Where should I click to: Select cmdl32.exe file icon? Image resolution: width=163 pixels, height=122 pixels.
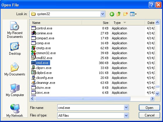click(x=33, y=58)
